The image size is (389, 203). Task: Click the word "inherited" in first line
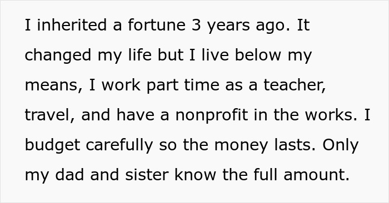point(72,25)
